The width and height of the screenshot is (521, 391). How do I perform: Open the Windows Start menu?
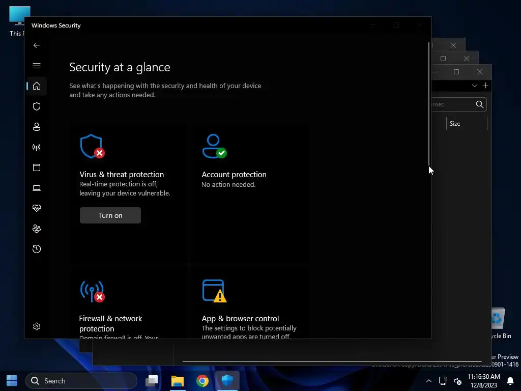pos(12,381)
